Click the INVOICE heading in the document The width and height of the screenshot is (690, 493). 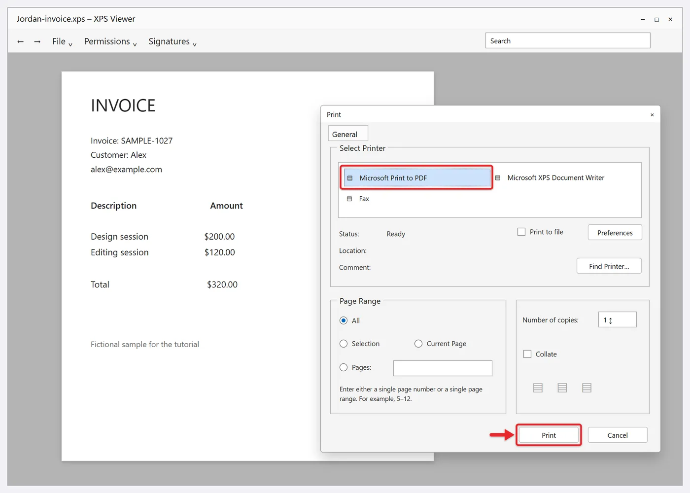pyautogui.click(x=123, y=106)
